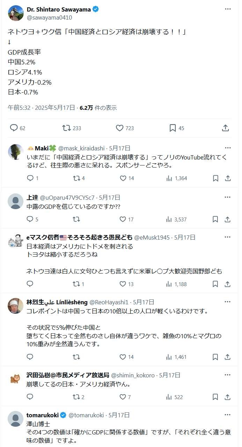Reply to Dr. Shintaro Sawayama's main post
The height and width of the screenshot is (447, 242).
(14, 128)
